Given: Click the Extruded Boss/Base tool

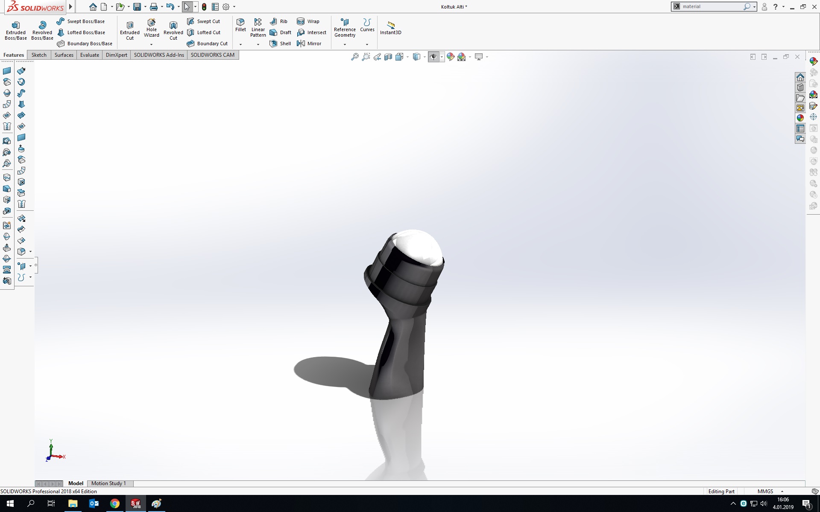Looking at the screenshot, I should point(16,30).
